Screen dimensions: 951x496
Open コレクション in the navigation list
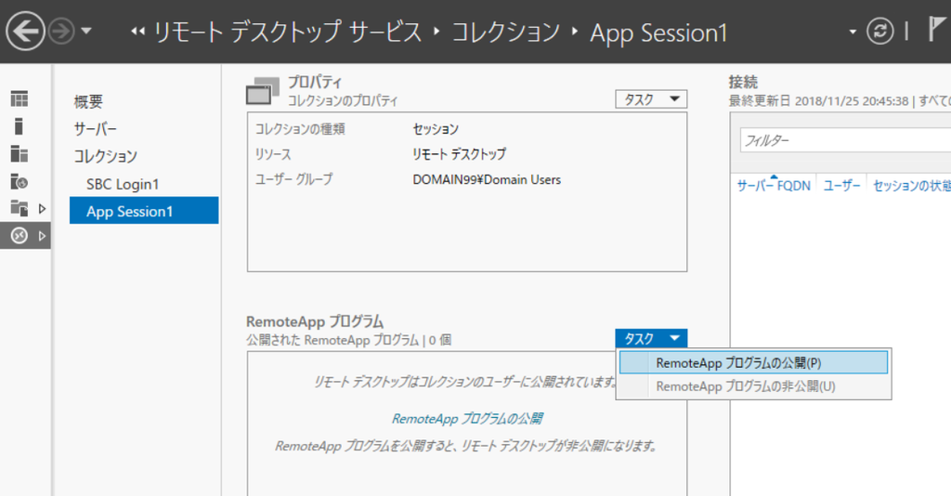coord(106,156)
